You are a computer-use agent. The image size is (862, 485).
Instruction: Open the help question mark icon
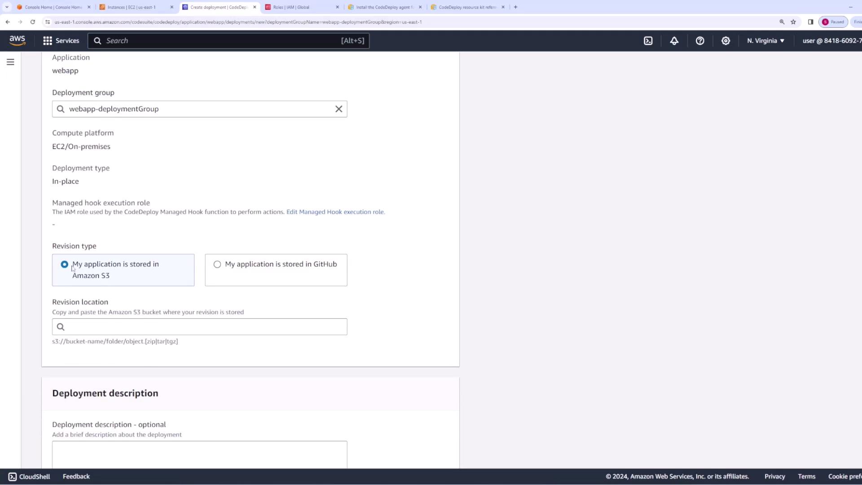click(x=699, y=41)
